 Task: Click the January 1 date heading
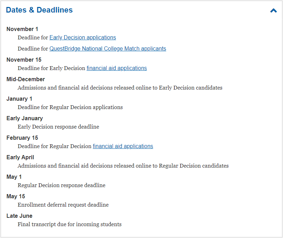(19, 99)
